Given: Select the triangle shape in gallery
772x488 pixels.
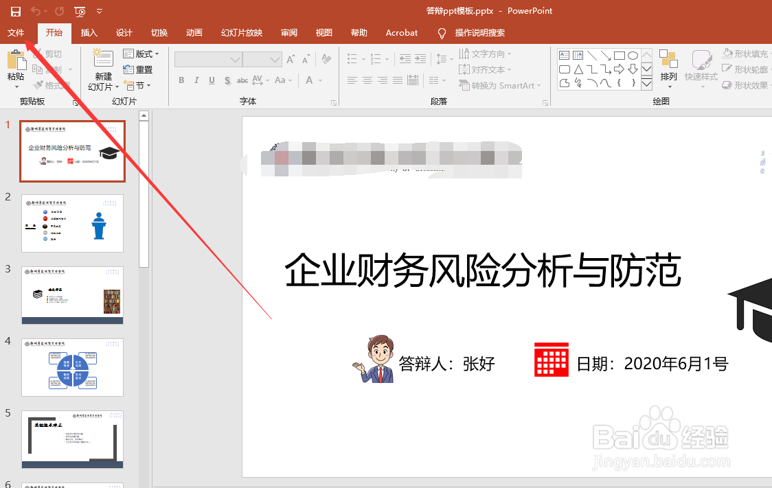Looking at the screenshot, I should [x=578, y=69].
